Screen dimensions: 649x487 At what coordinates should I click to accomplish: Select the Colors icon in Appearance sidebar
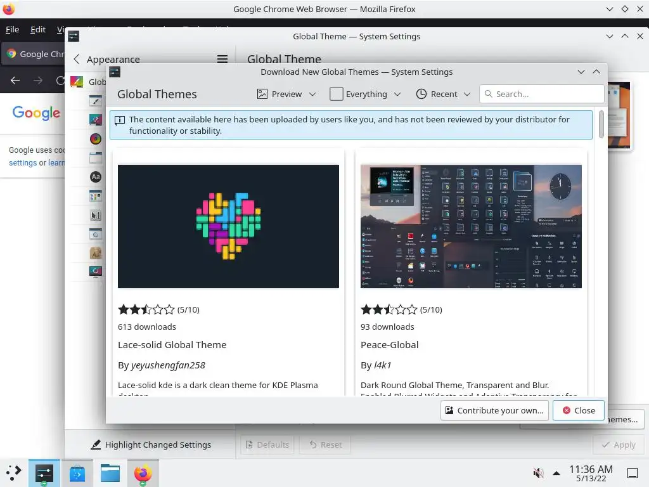point(96,139)
